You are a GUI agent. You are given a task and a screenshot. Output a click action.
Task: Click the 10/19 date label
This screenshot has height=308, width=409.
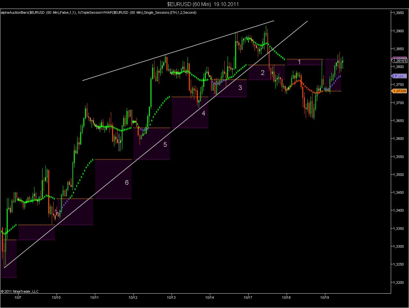click(325, 297)
